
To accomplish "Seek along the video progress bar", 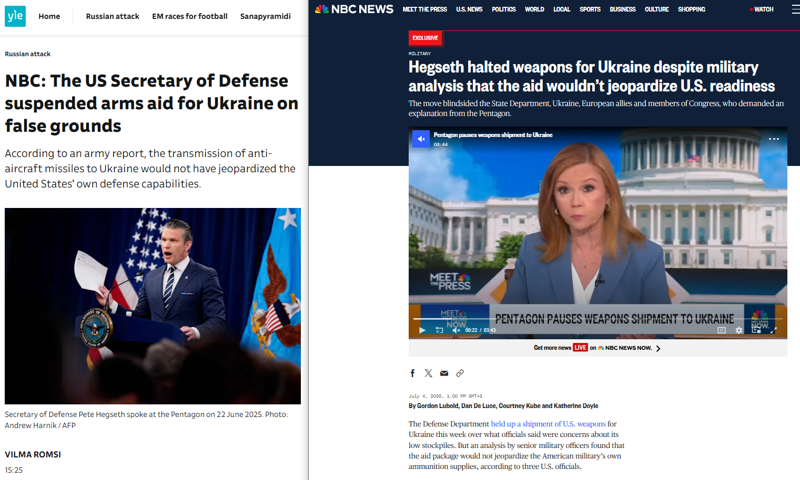I will click(x=598, y=319).
